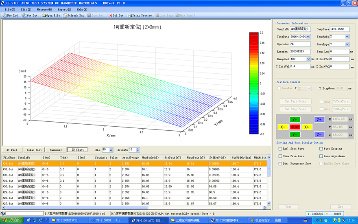Click the Scan Len input field
This screenshot has width=358, height=224.
340,51
